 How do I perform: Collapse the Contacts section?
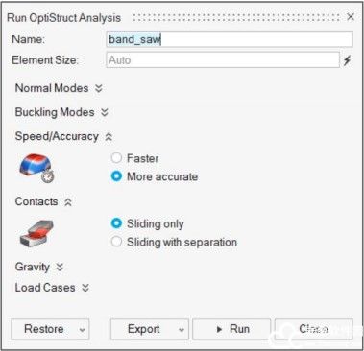[x=68, y=202]
